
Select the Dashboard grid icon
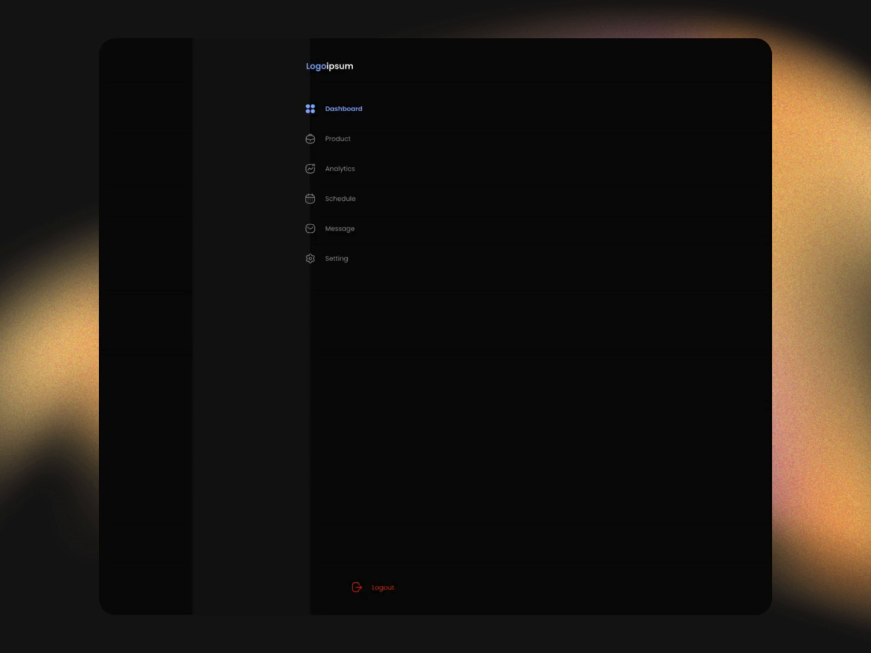click(310, 108)
